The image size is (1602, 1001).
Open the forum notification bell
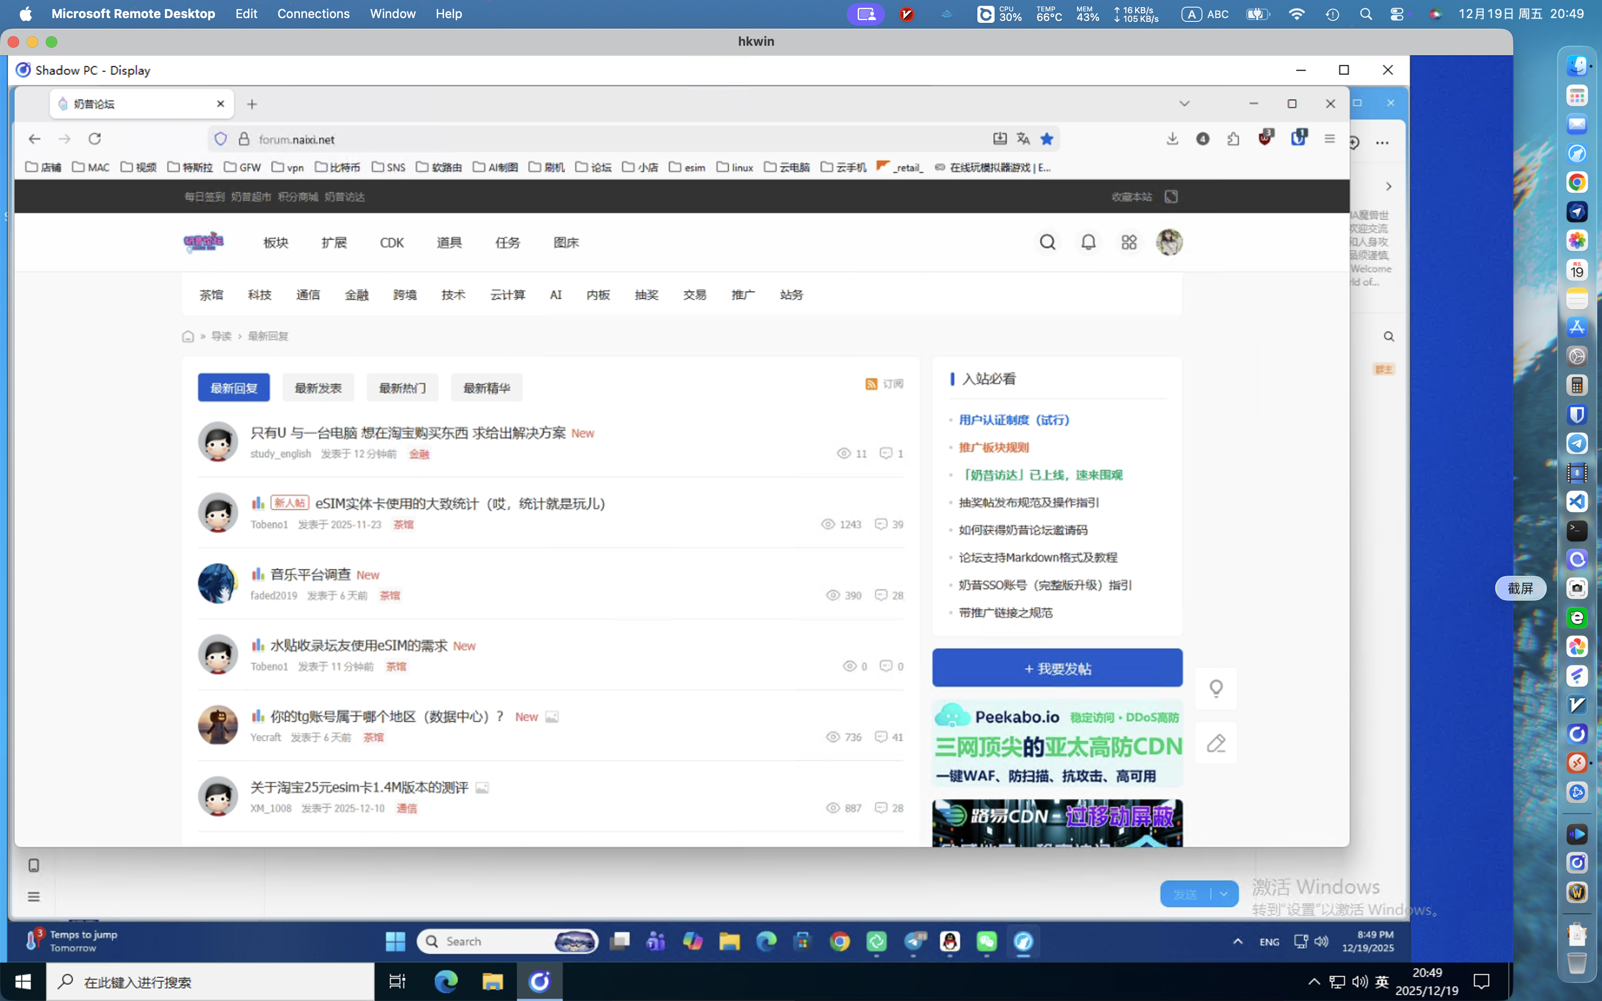click(1089, 242)
